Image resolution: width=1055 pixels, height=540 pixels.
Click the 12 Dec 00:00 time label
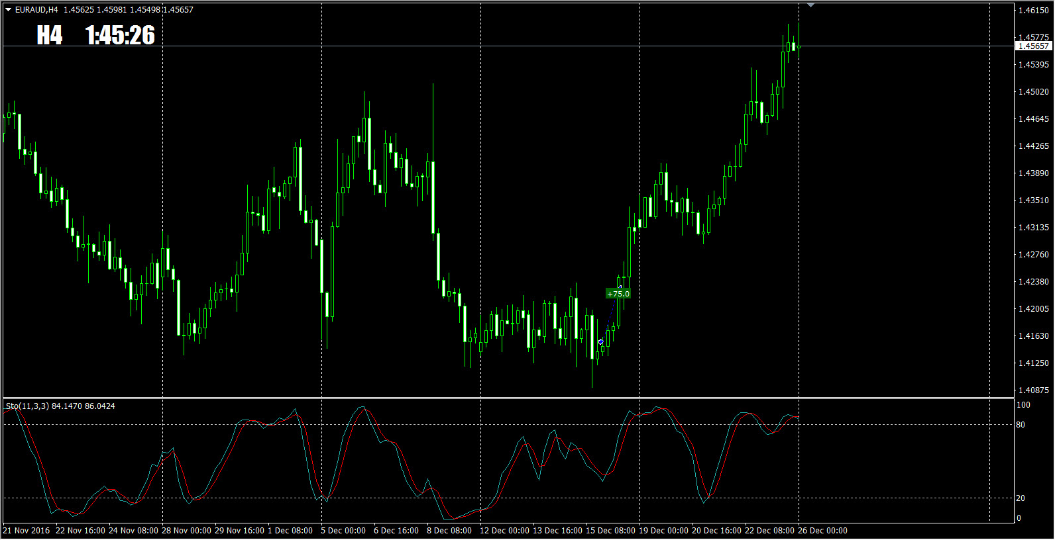point(505,531)
